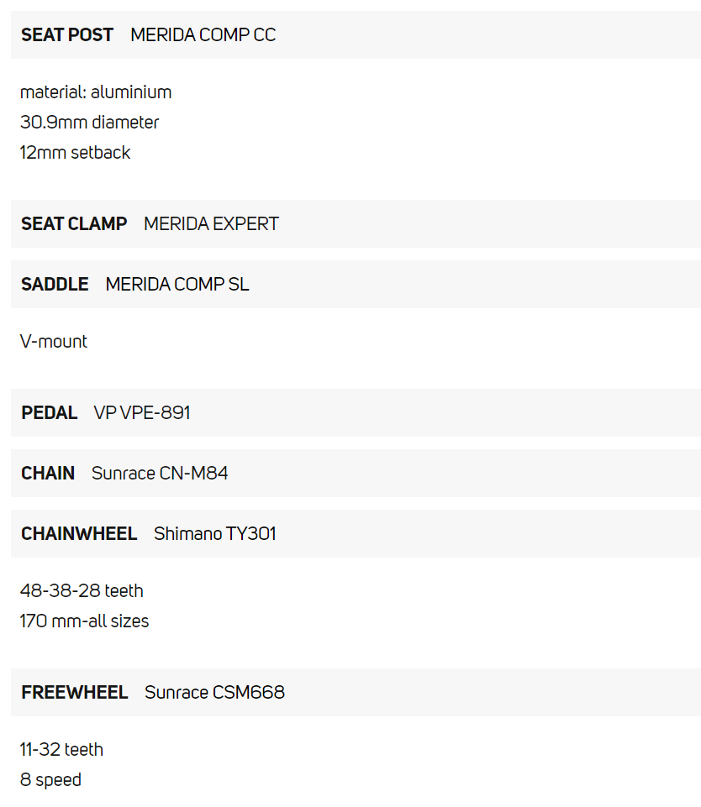Click the CHAINWHEEL heading

79,534
